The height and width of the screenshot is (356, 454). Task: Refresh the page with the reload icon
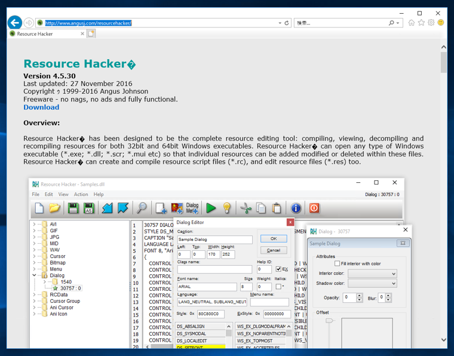click(x=287, y=23)
